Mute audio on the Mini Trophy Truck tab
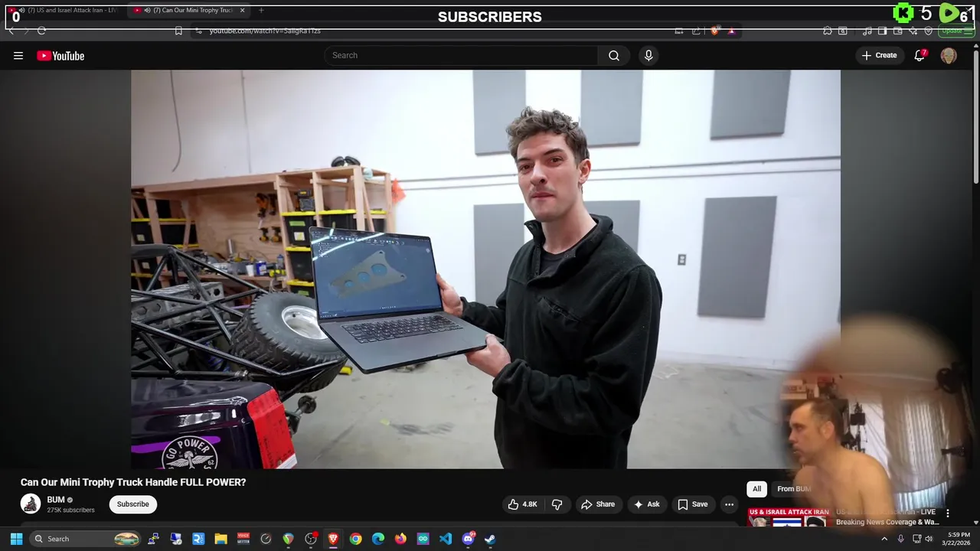The width and height of the screenshot is (980, 551). tap(147, 10)
